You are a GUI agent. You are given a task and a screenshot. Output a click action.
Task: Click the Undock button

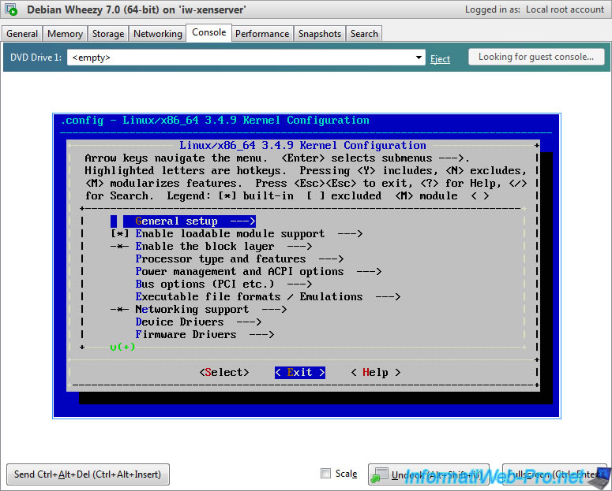429,474
